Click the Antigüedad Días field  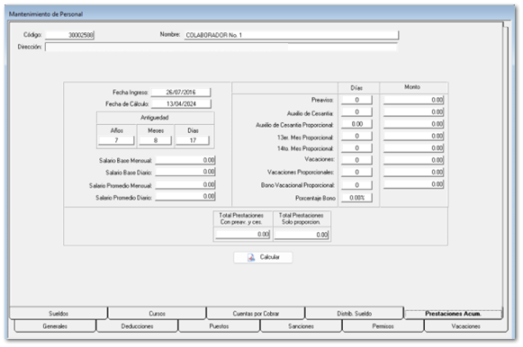pyautogui.click(x=193, y=140)
